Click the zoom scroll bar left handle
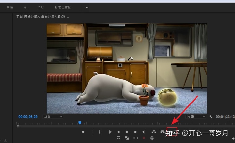The width and height of the screenshot is (235, 143). [18, 126]
